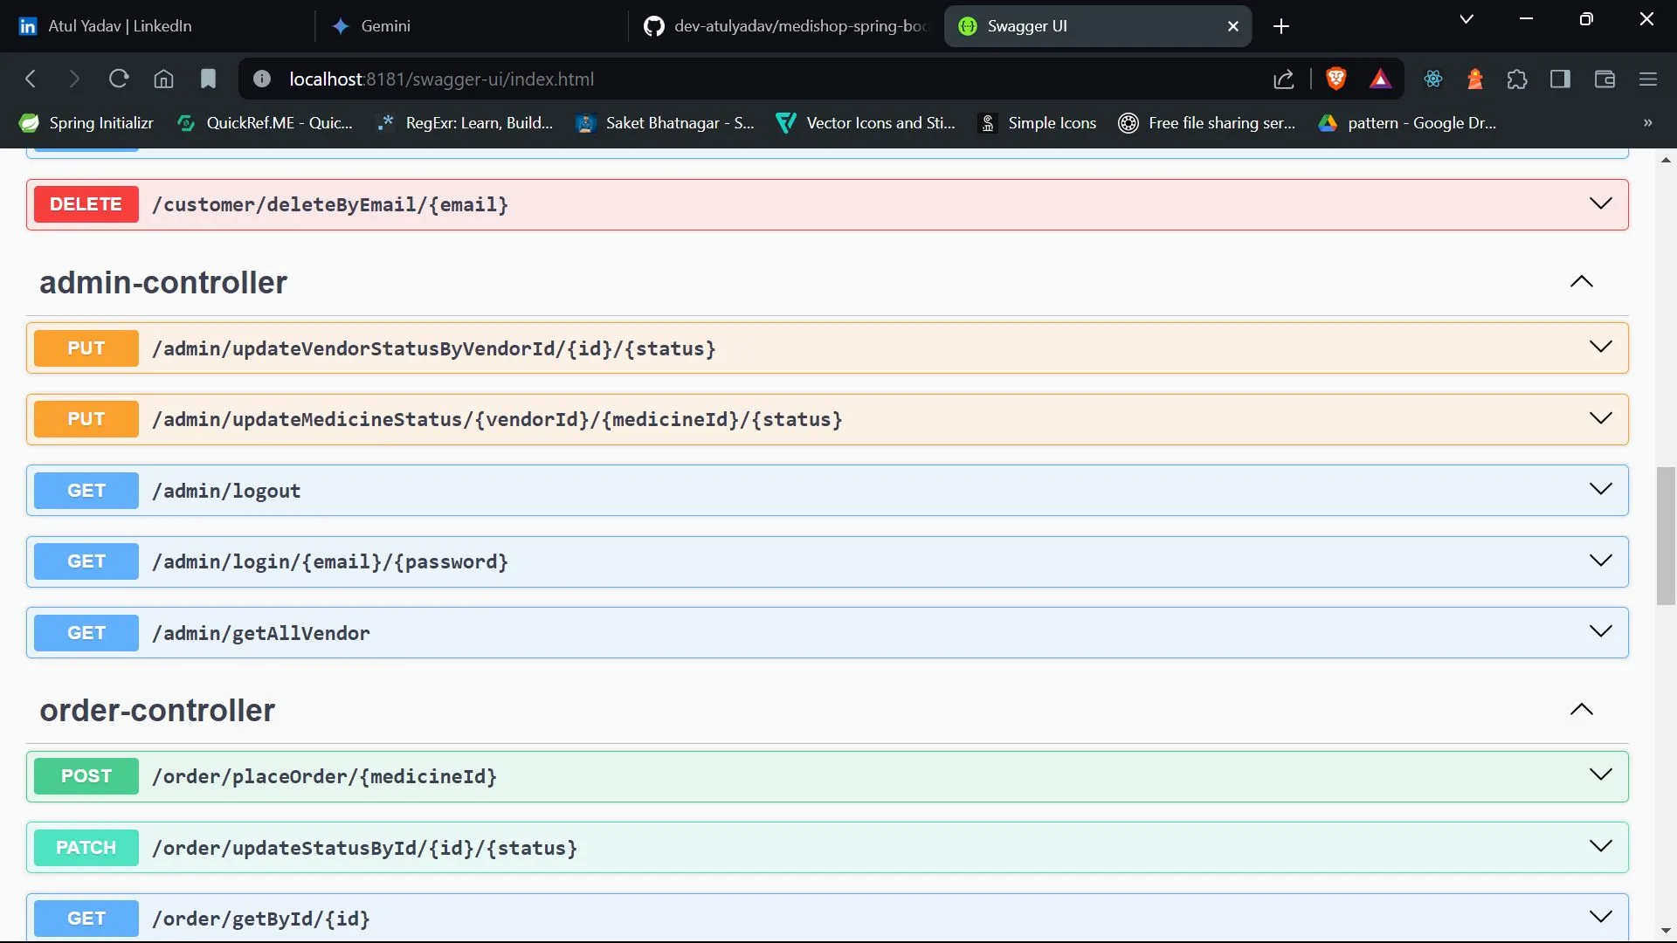The image size is (1677, 943).
Task: Click the orange extension icon in toolbar
Action: point(1475,79)
